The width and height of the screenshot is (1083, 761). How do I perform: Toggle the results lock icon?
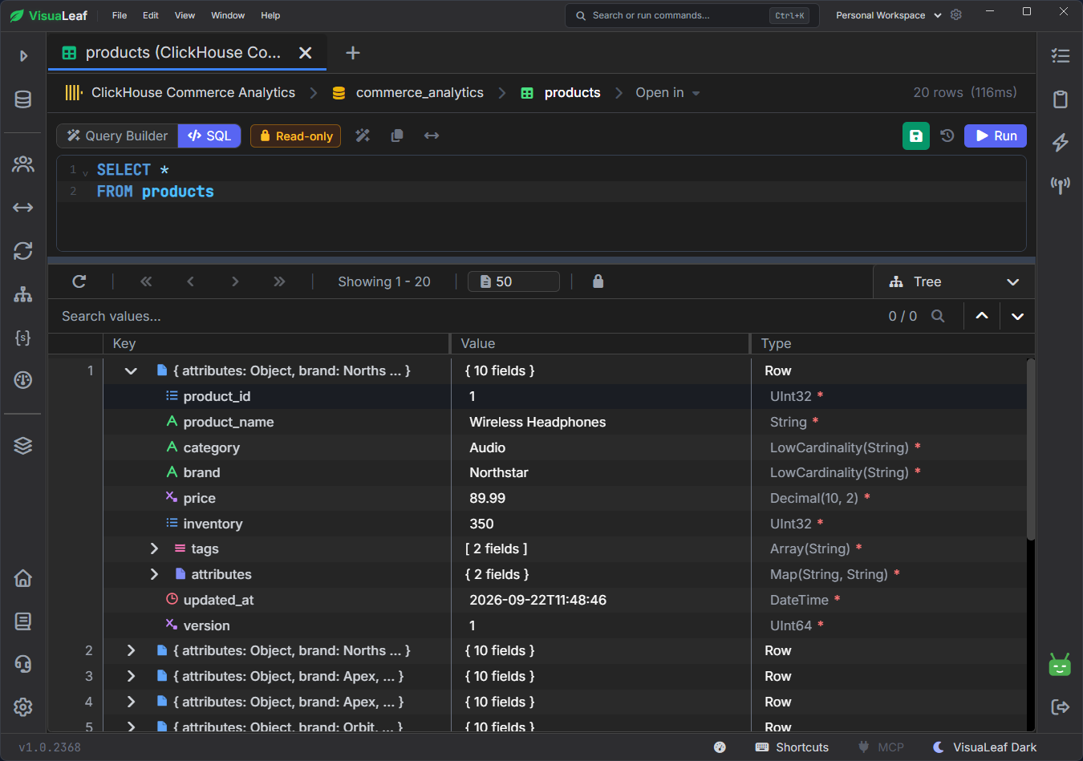tap(598, 281)
